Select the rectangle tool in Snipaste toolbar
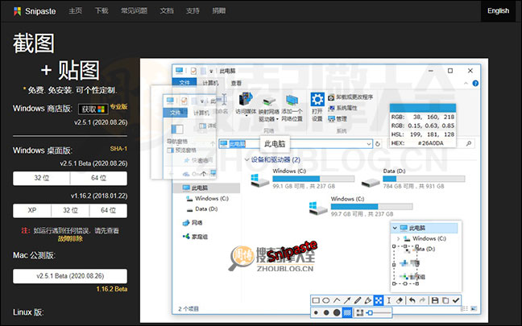The height and width of the screenshot is (326, 522). tap(316, 300)
